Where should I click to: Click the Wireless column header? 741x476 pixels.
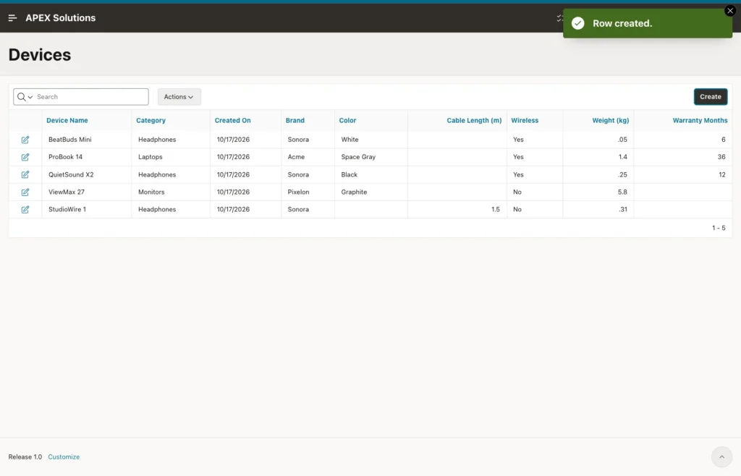point(525,120)
